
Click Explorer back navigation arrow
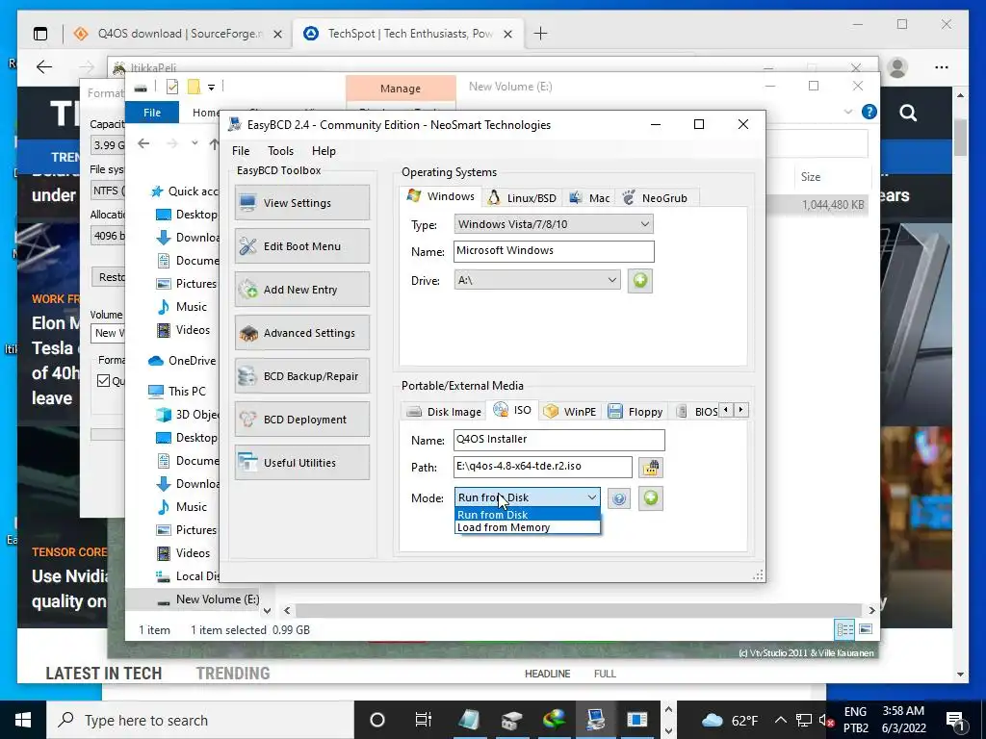[143, 144]
